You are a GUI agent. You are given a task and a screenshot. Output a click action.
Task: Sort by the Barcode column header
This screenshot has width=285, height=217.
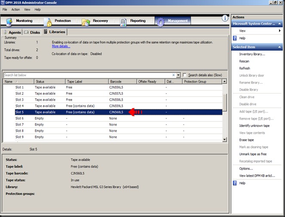[123, 81]
